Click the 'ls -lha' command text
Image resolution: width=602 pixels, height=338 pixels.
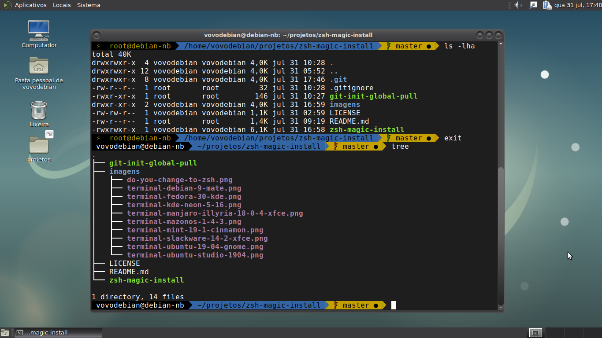[x=460, y=46]
